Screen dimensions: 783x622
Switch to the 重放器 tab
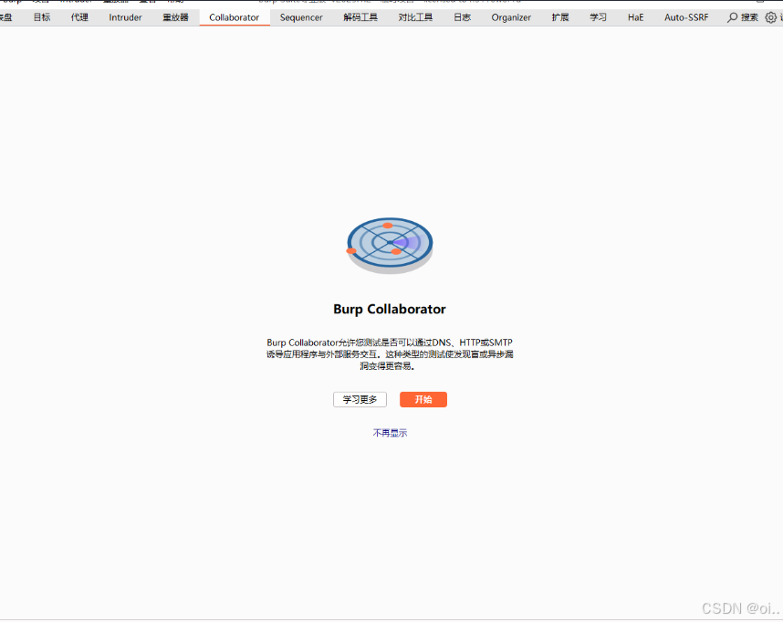[176, 17]
